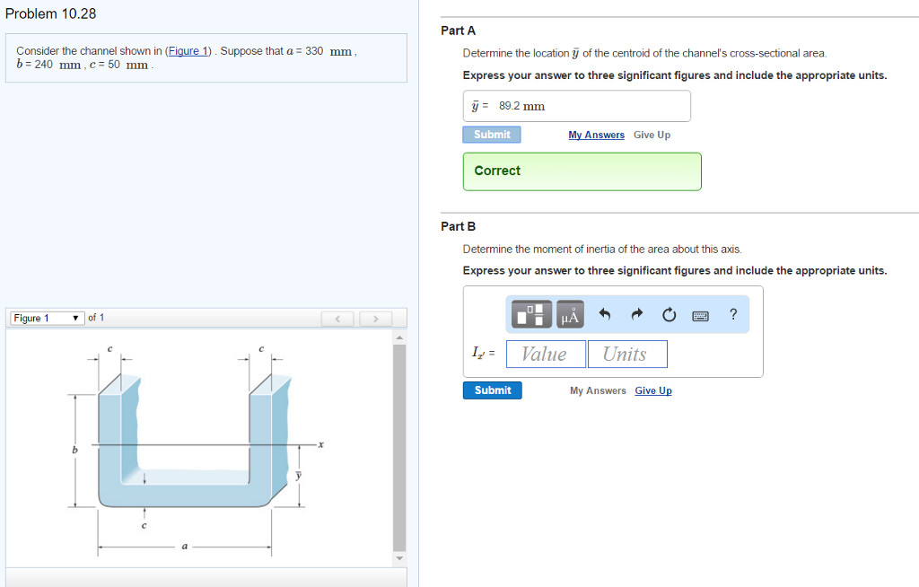Open the units/symbols µÅ button
This screenshot has height=587, width=919.
pyautogui.click(x=570, y=314)
